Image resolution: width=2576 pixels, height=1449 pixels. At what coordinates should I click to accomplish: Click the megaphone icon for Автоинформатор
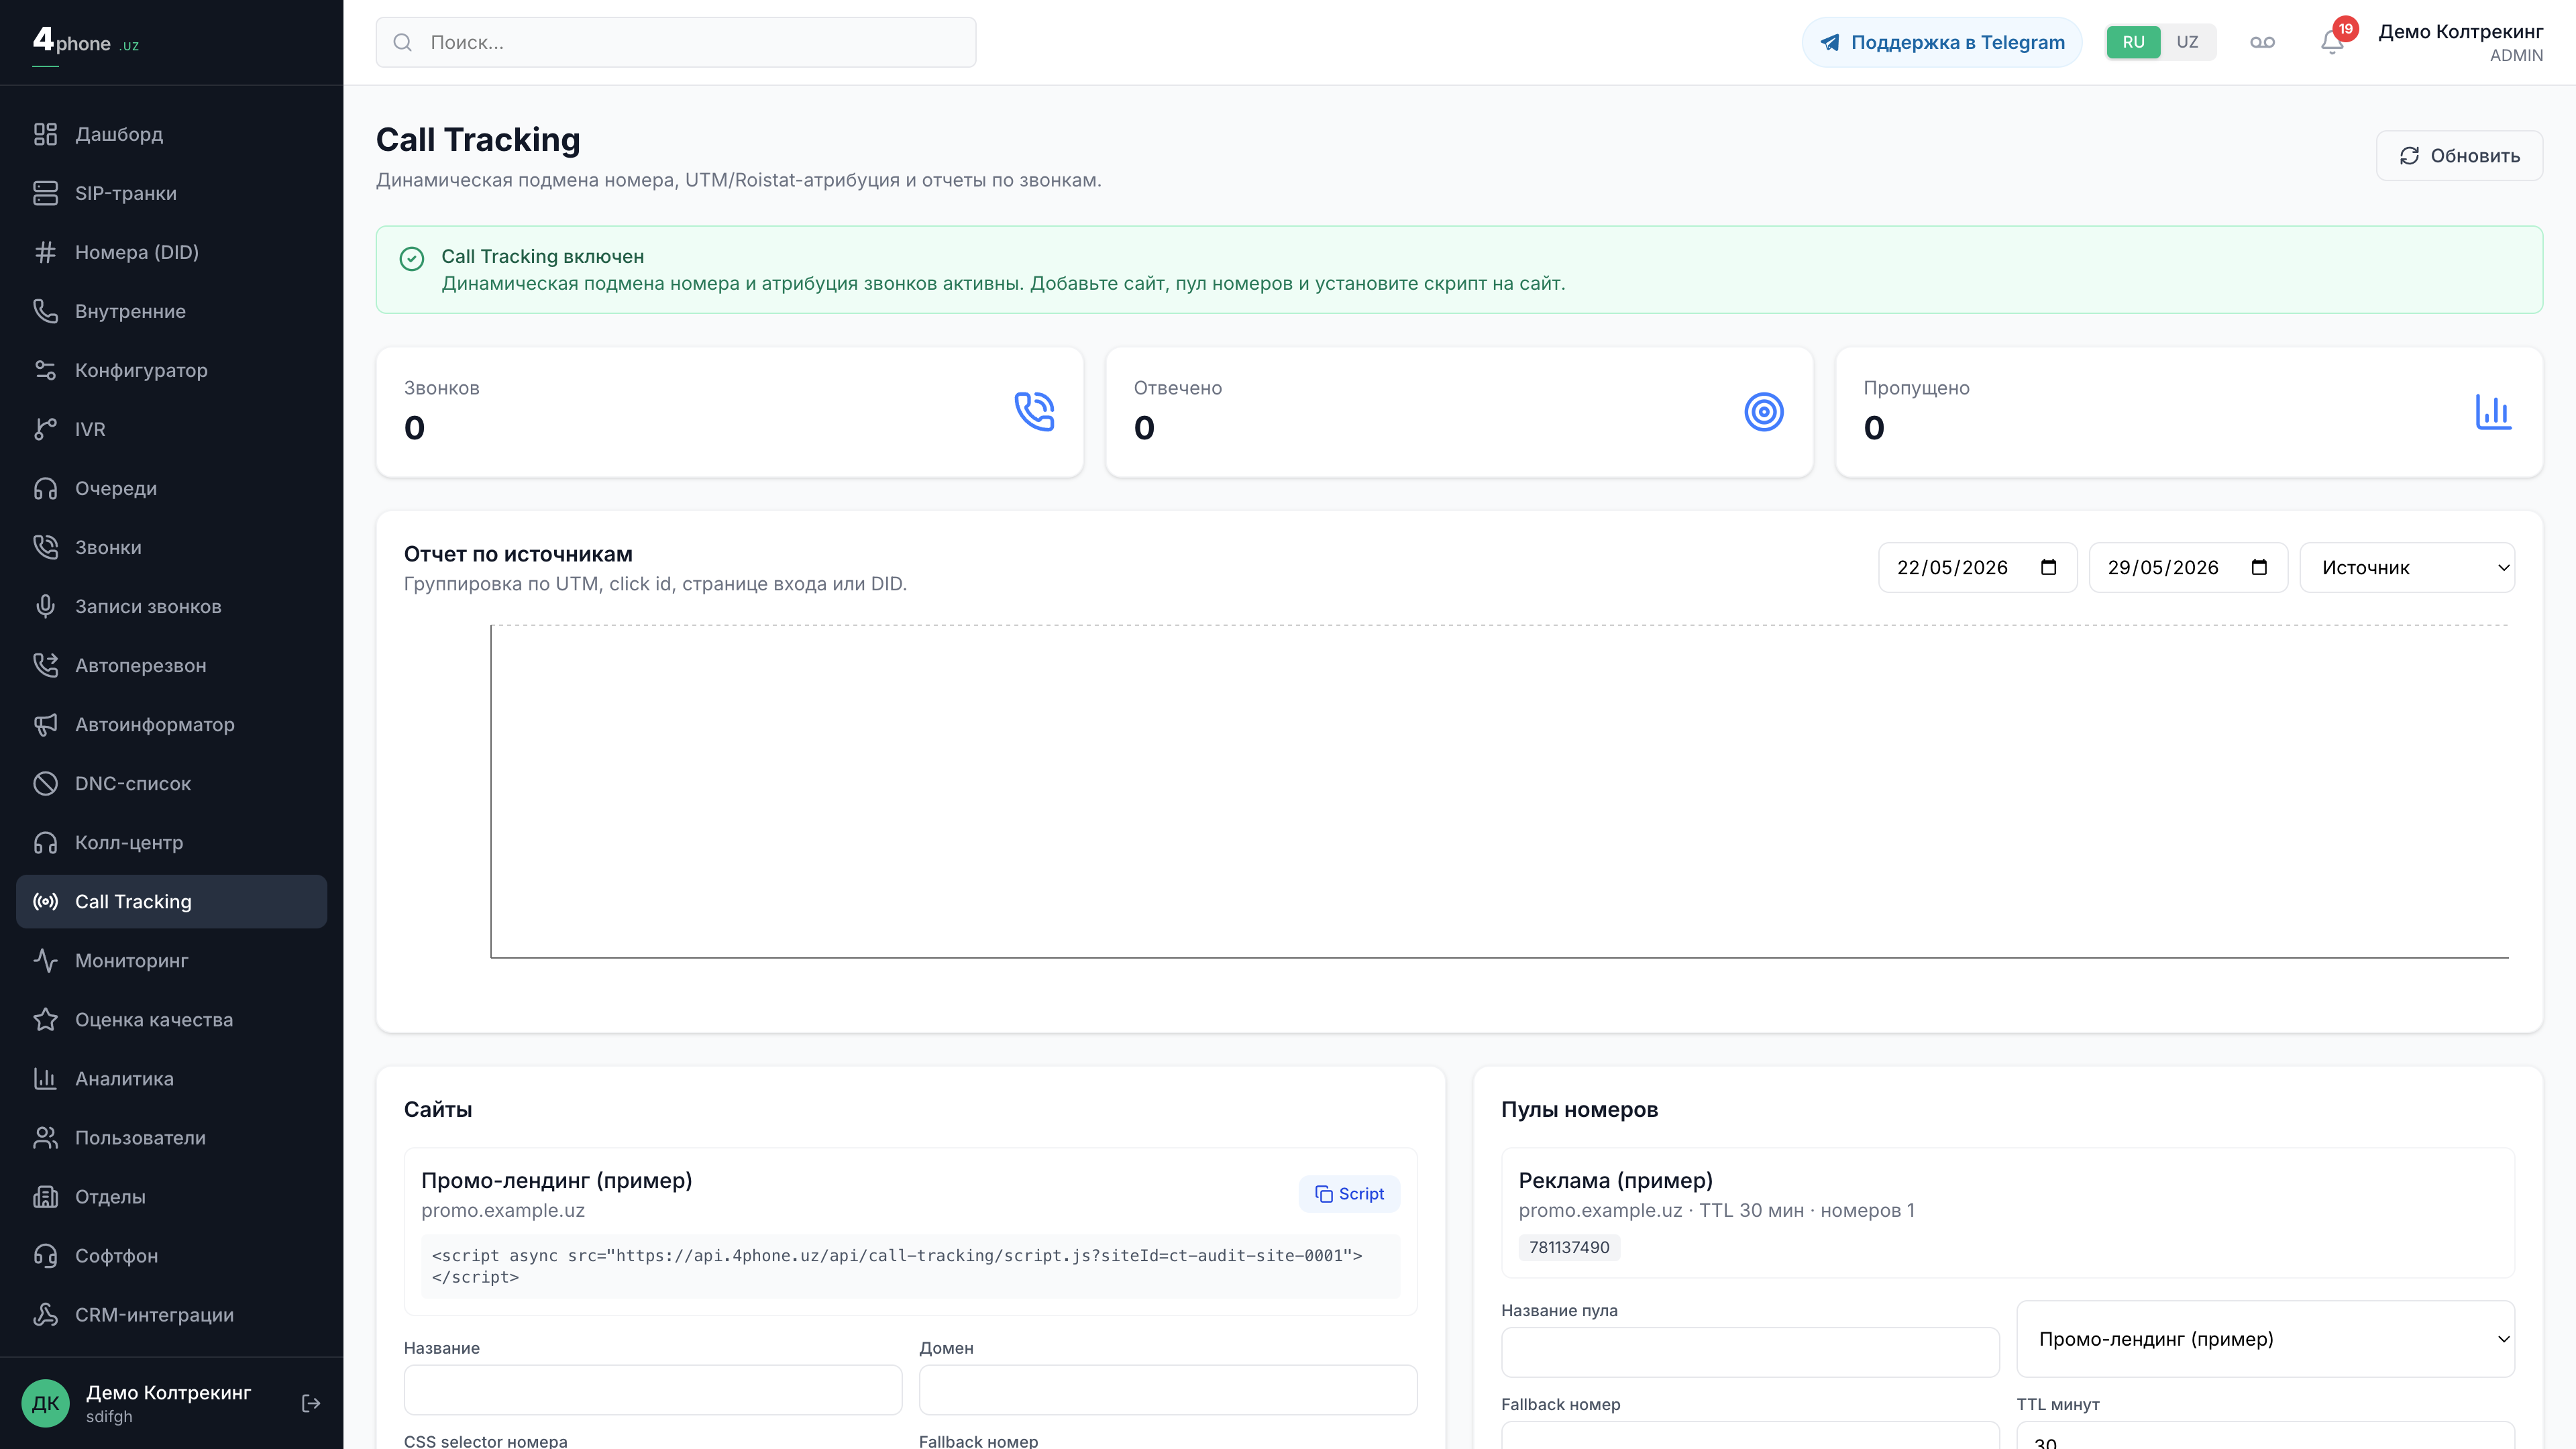click(x=45, y=724)
